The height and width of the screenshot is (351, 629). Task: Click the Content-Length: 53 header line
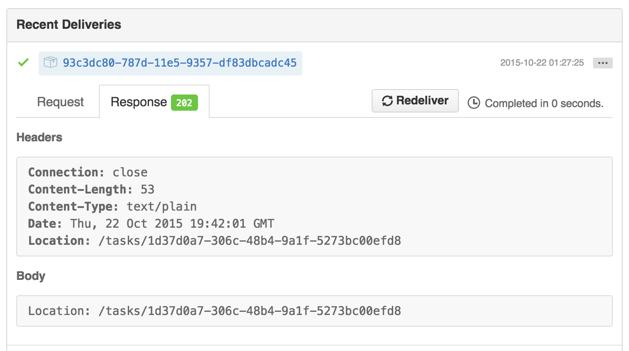[91, 189]
